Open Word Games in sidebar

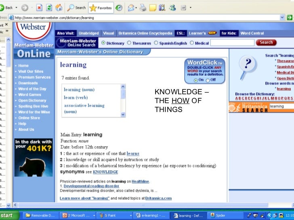29,95
